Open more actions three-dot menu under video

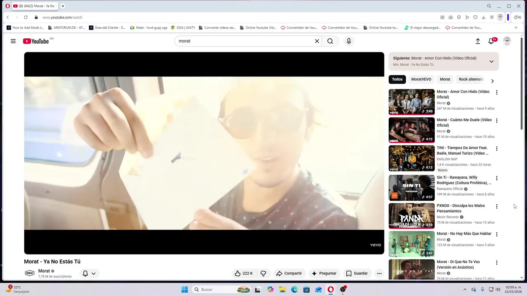[379, 273]
